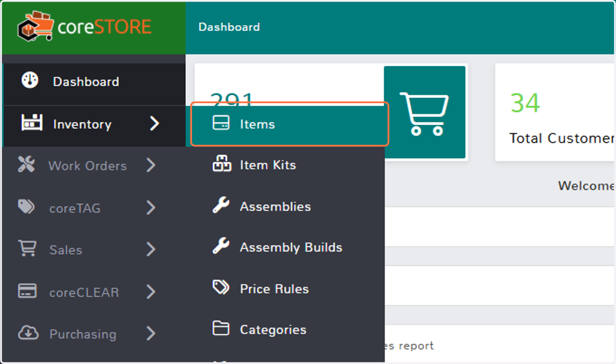Click the large teal shopping cart tile

[425, 112]
